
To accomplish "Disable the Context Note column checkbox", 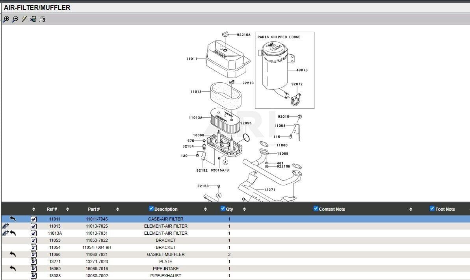I will [x=316, y=209].
